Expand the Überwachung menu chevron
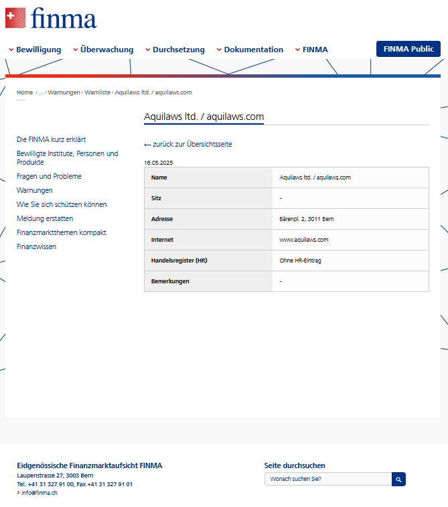448x507 pixels. tap(75, 50)
